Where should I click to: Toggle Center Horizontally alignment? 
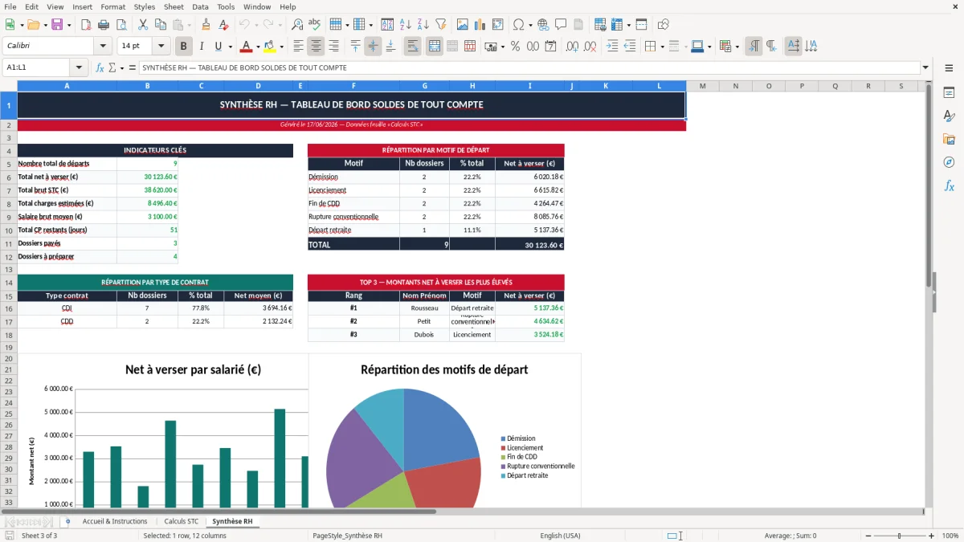pos(317,47)
